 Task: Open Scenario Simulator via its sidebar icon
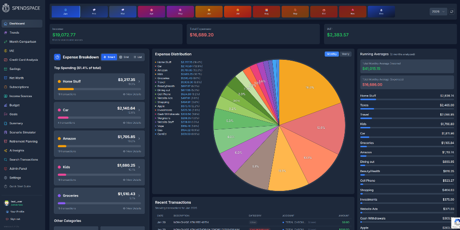pos(6,132)
